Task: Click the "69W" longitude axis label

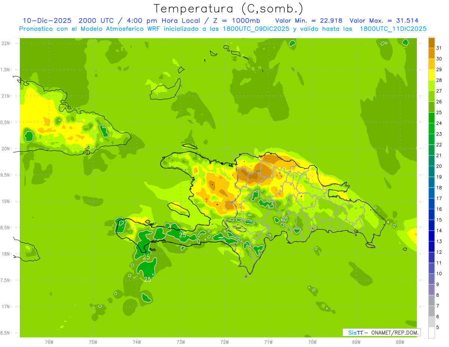Action: (x=356, y=342)
